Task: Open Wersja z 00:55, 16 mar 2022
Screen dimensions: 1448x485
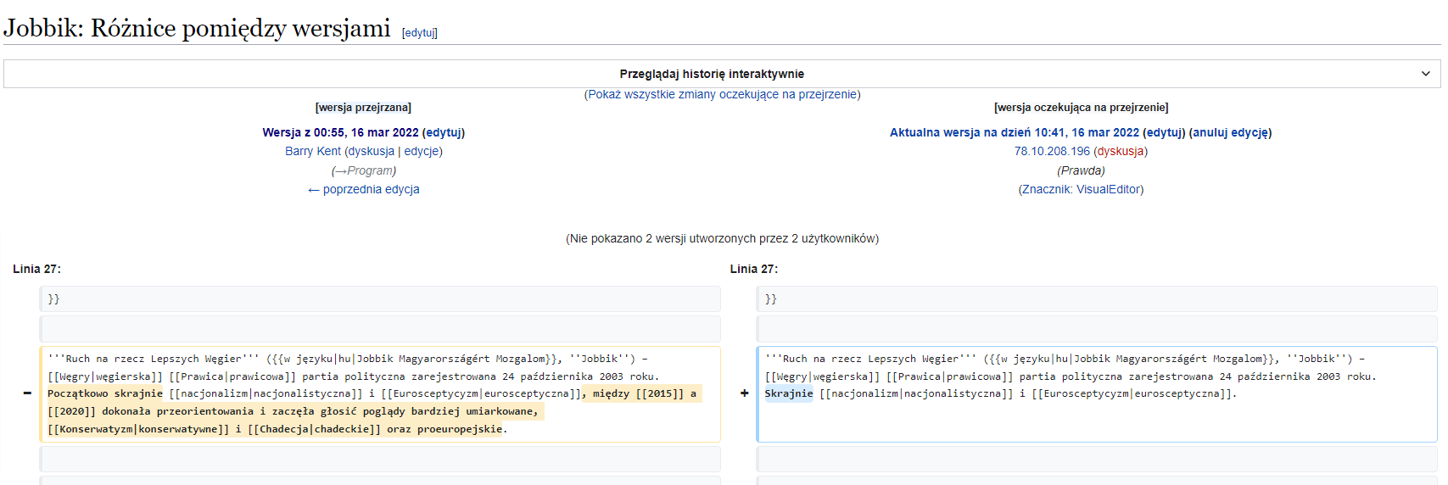Action: pos(340,132)
